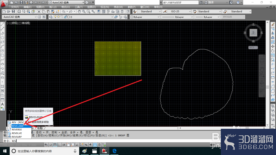
Task: Open the AutoCAD 经典 workspace dropdown
Action: pos(19,17)
